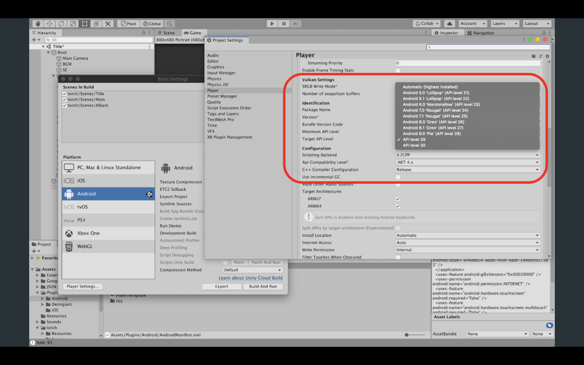Click Hierarchy add (+) button

click(34, 40)
